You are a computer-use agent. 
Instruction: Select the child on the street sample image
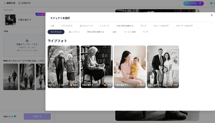pyautogui.click(x=41, y=77)
